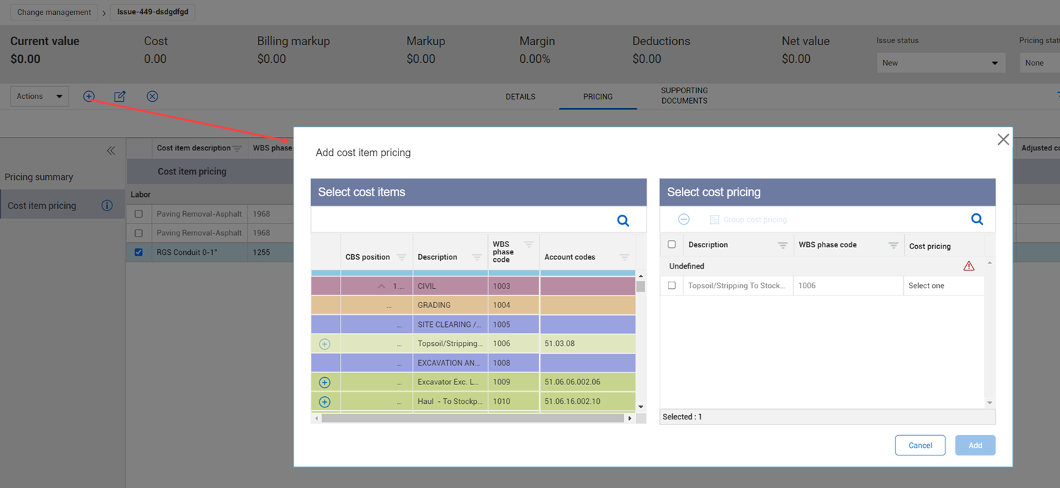1060x488 pixels.
Task: Click the Description column filter icon
Action: [476, 257]
